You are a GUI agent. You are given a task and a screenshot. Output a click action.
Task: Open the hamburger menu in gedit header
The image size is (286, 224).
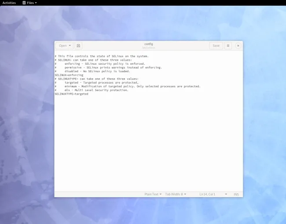tap(228, 46)
